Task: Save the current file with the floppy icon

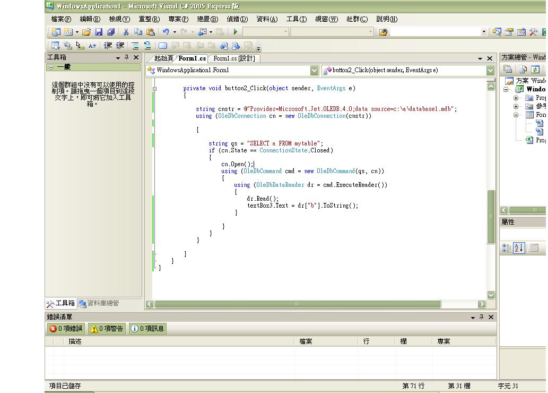Action: 99,32
